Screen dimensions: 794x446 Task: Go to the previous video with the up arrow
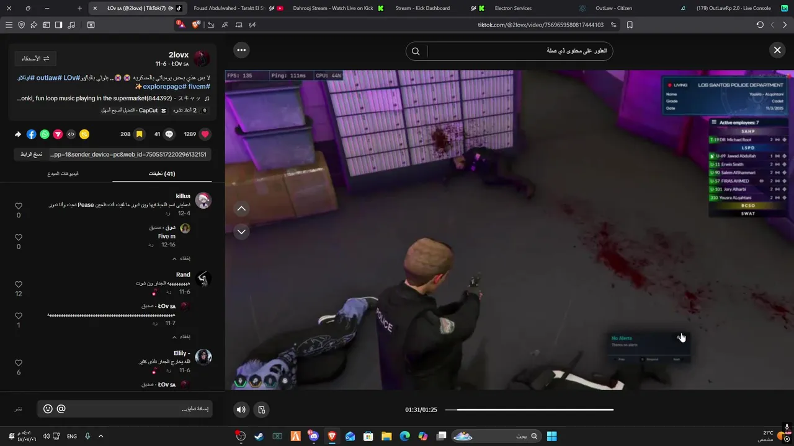(x=241, y=209)
